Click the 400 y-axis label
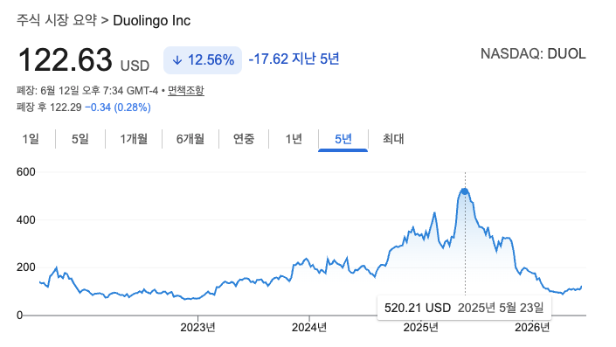Screen dimensions: 616x347 click(26, 220)
